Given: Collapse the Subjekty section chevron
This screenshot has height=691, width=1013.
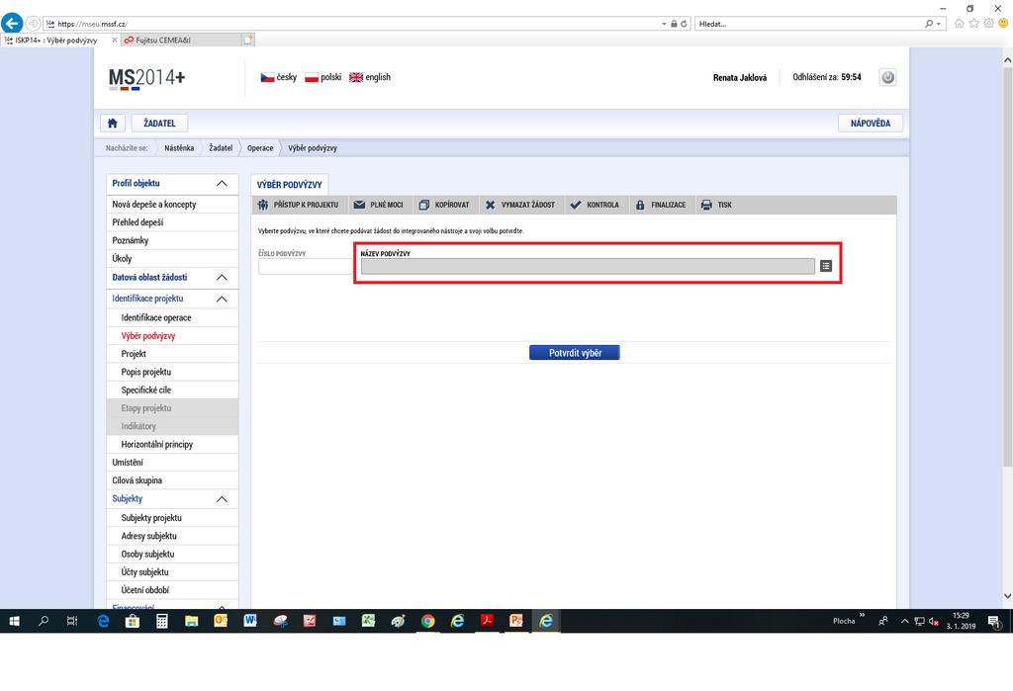Looking at the screenshot, I should (222, 498).
